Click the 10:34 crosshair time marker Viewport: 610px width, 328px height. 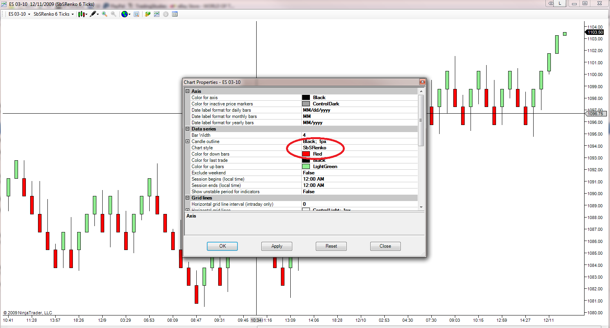point(256,320)
